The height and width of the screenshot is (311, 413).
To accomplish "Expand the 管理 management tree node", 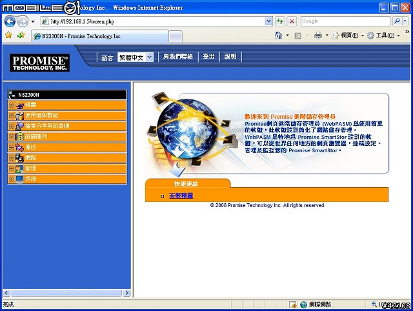I will (12, 168).
